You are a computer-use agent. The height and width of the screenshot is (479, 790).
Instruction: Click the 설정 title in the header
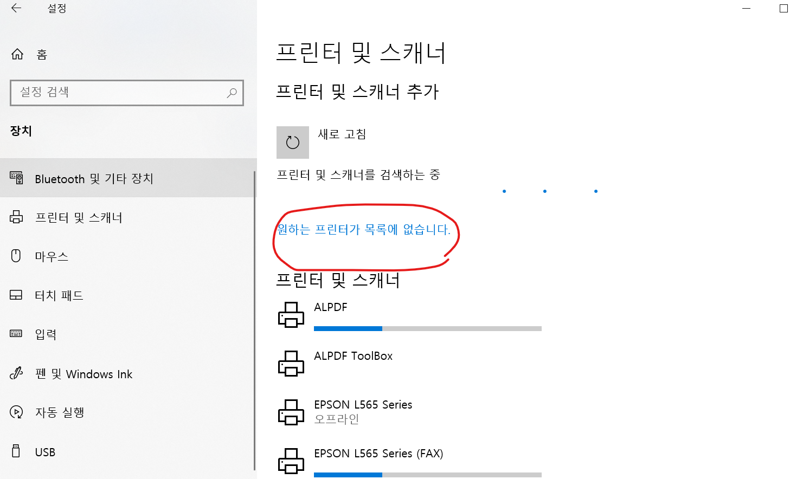(x=56, y=9)
